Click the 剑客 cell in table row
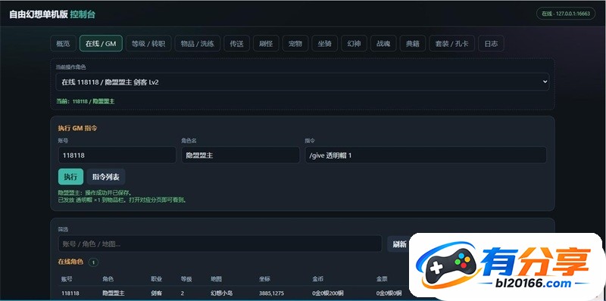 pyautogui.click(x=157, y=293)
